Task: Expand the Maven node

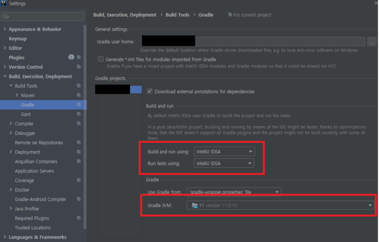Action: (17, 95)
